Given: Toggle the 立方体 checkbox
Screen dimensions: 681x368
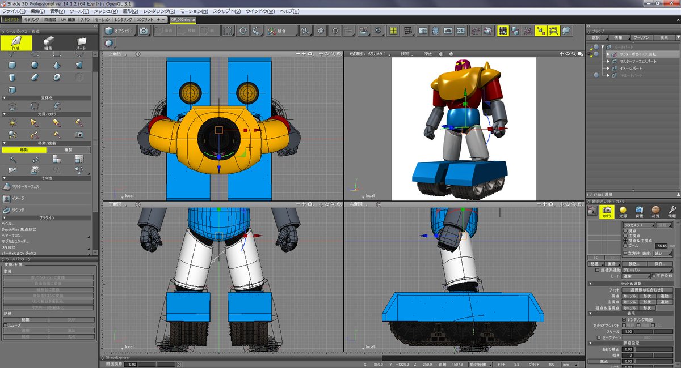Looking at the screenshot, I should click(x=625, y=253).
